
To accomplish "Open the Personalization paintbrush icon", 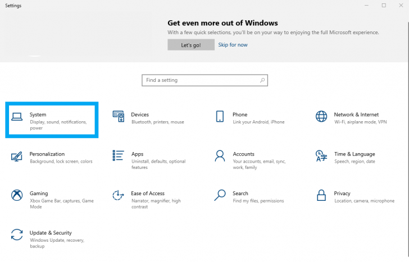I will [x=17, y=156].
